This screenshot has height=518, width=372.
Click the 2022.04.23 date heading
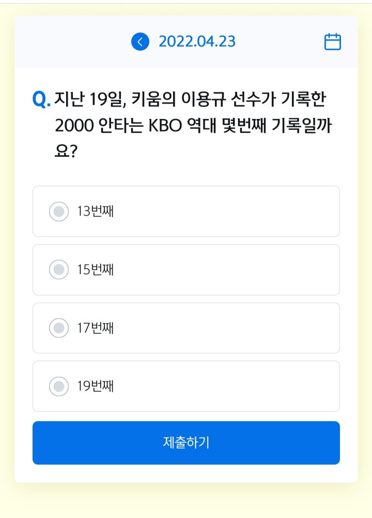tap(197, 41)
